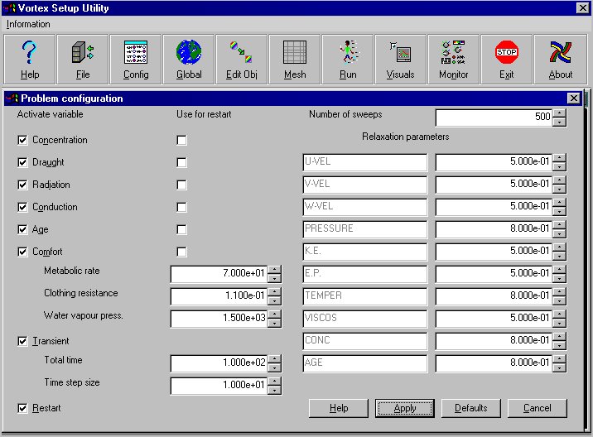Uncheck the Concentration activate checkbox
This screenshot has height=437, width=593.
pyautogui.click(x=22, y=140)
